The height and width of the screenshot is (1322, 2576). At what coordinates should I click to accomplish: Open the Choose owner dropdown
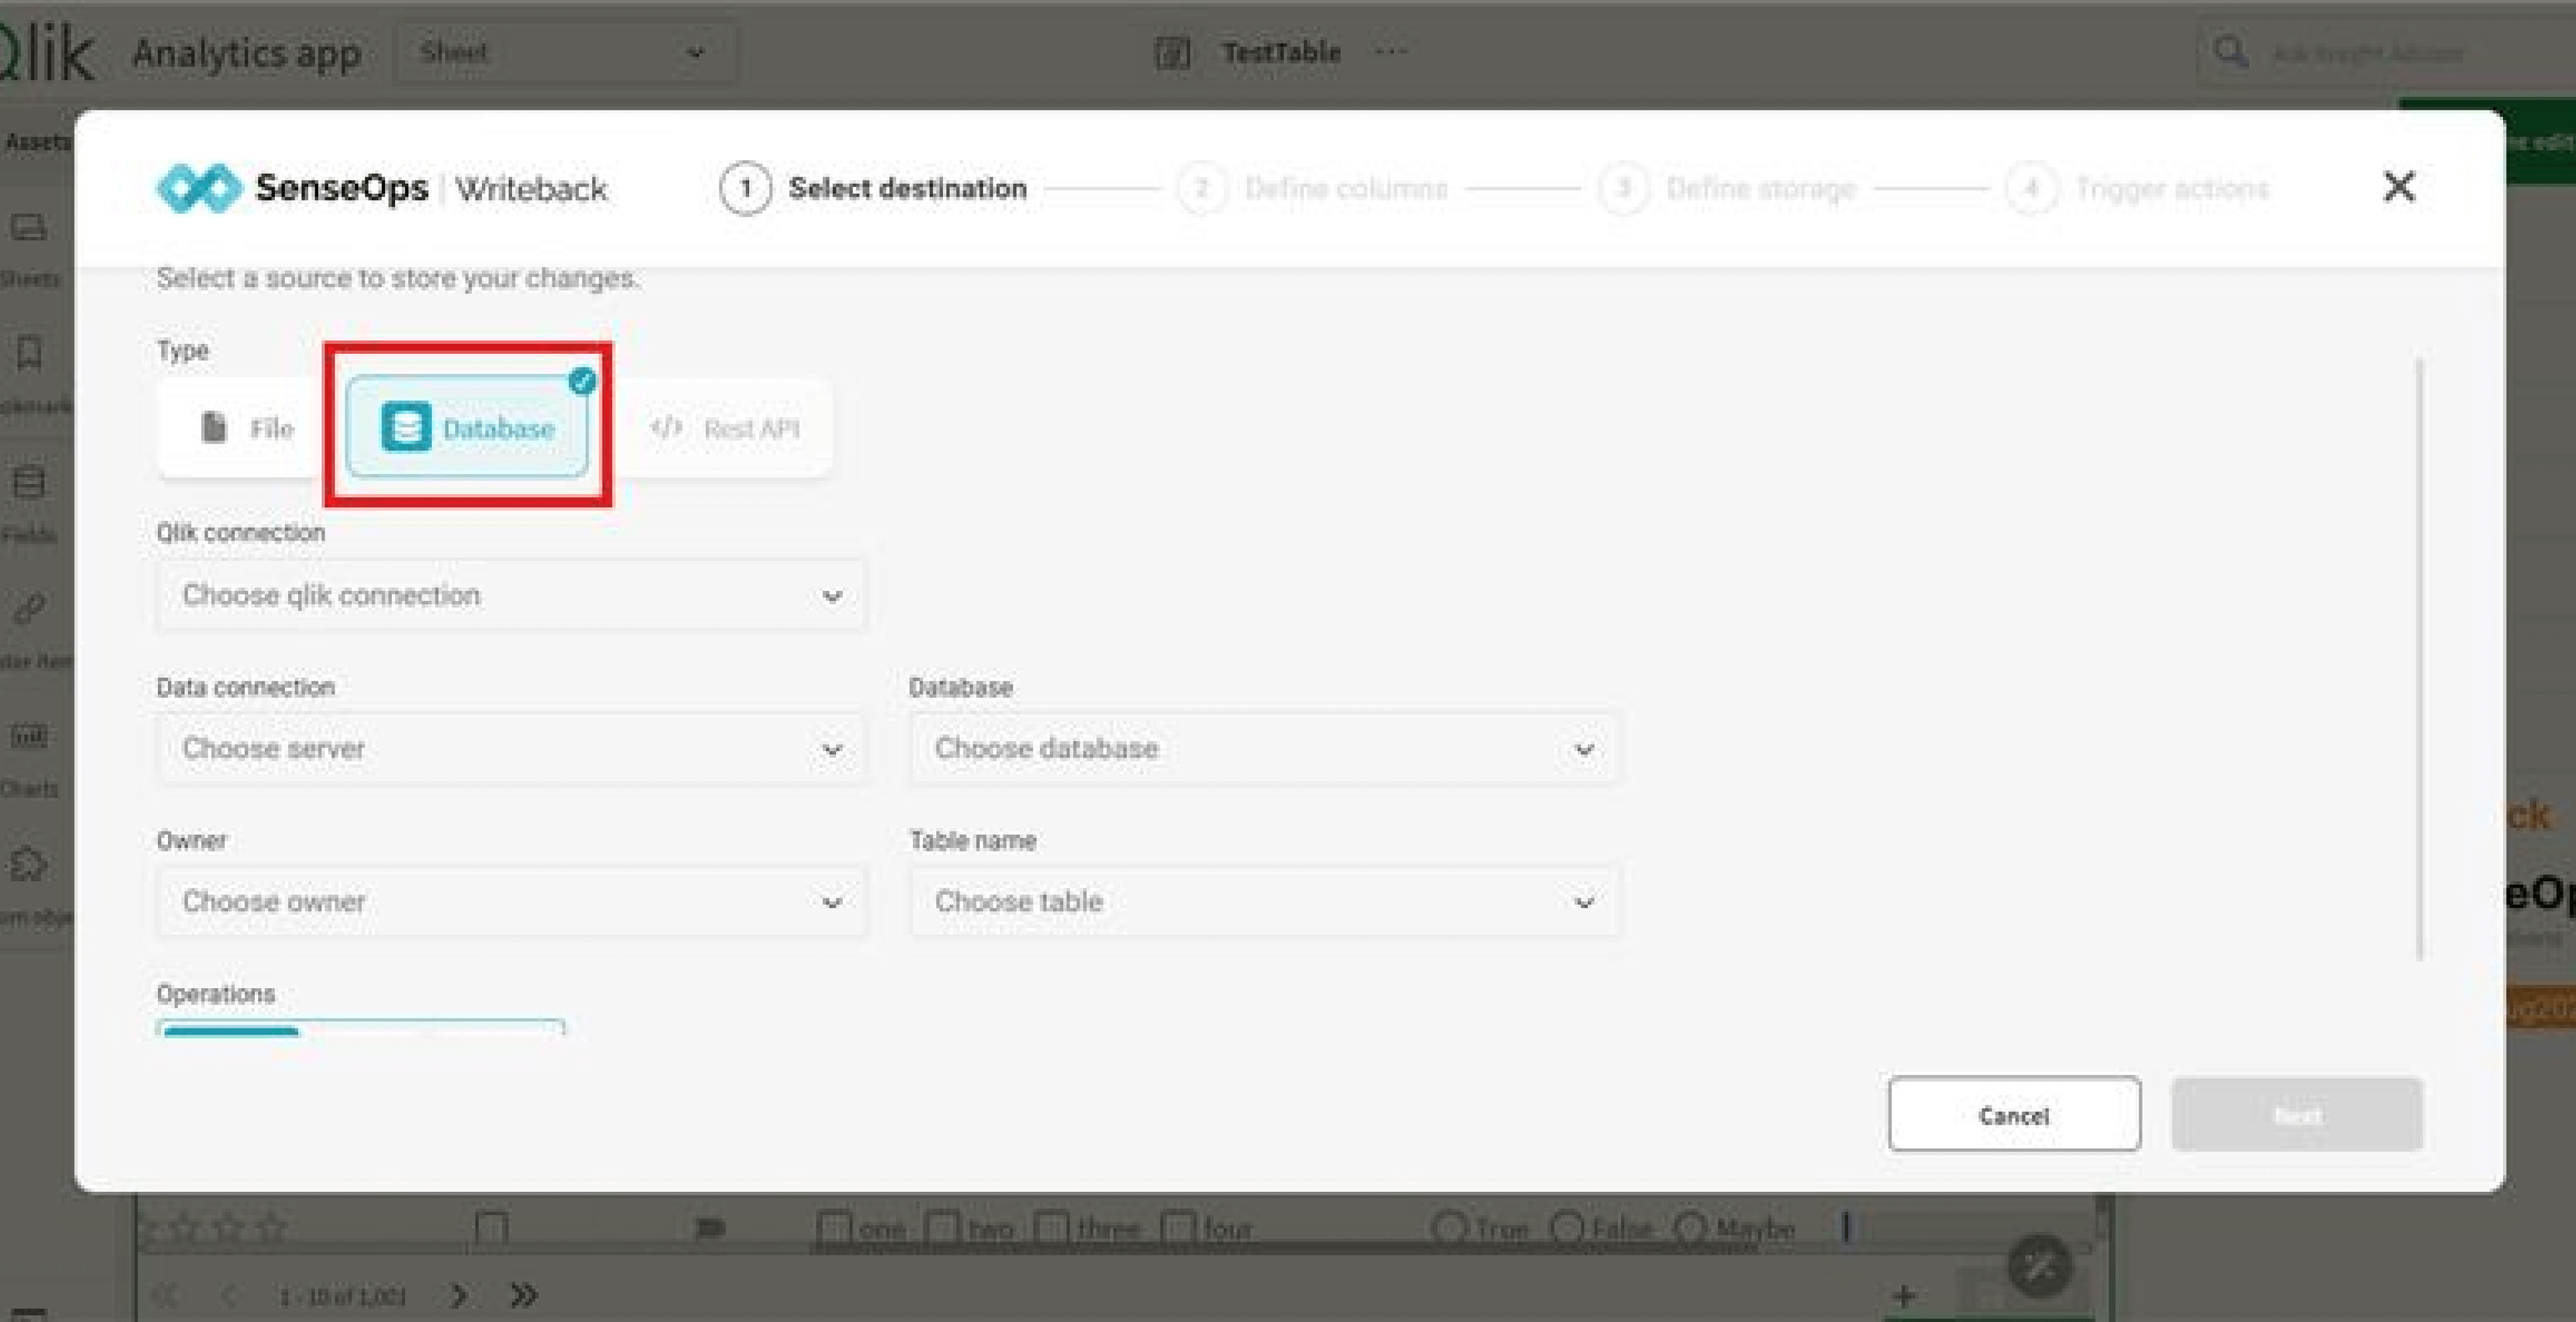[511, 901]
